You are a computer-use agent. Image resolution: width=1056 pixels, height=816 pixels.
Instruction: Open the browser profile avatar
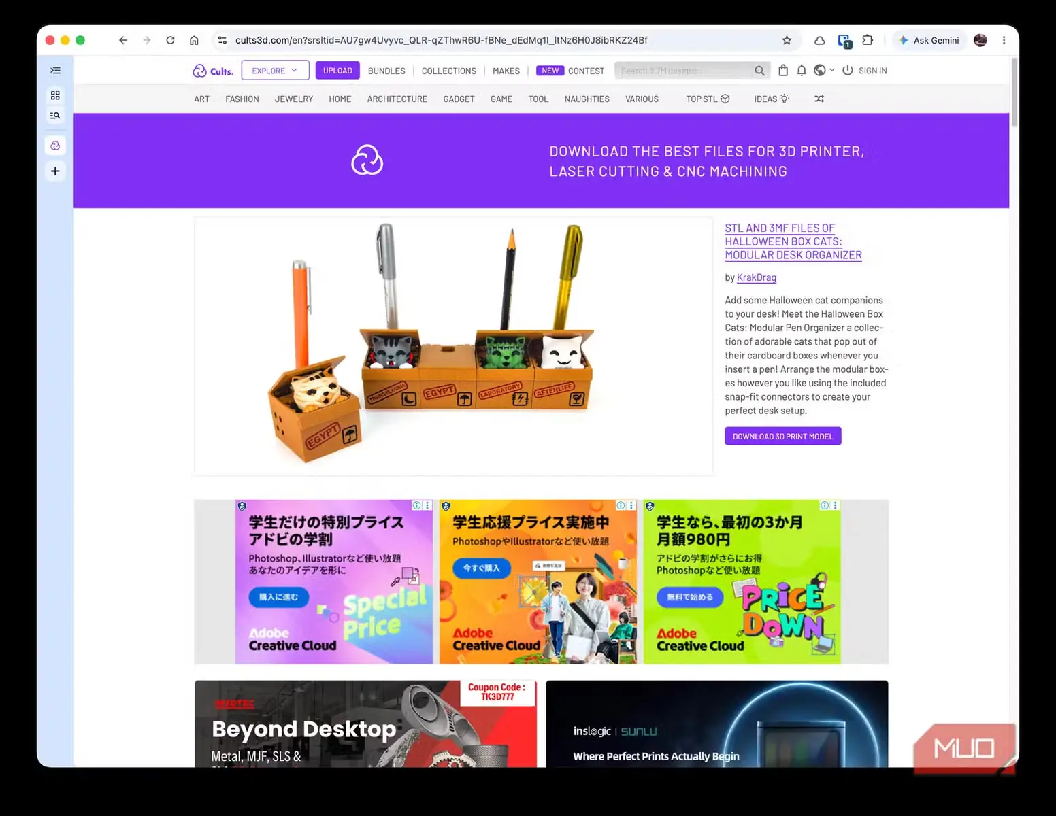980,40
